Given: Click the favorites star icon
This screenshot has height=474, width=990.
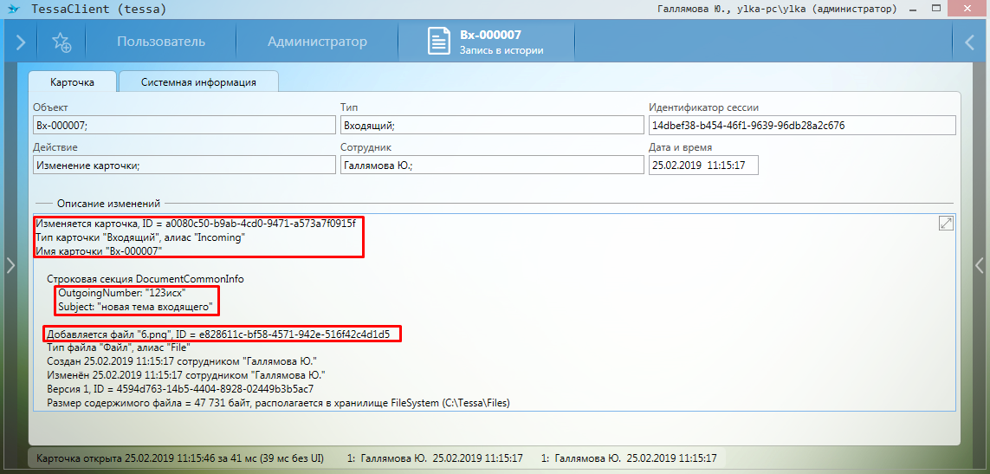Looking at the screenshot, I should pos(61,42).
